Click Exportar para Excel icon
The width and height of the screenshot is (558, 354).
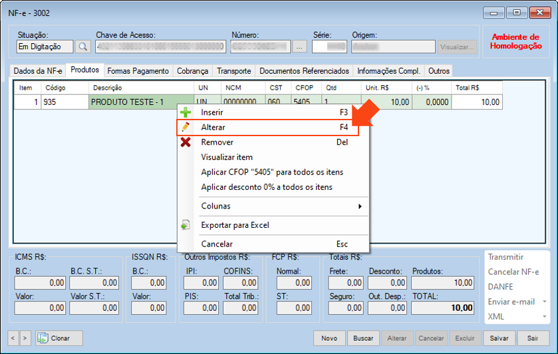pyautogui.click(x=186, y=225)
